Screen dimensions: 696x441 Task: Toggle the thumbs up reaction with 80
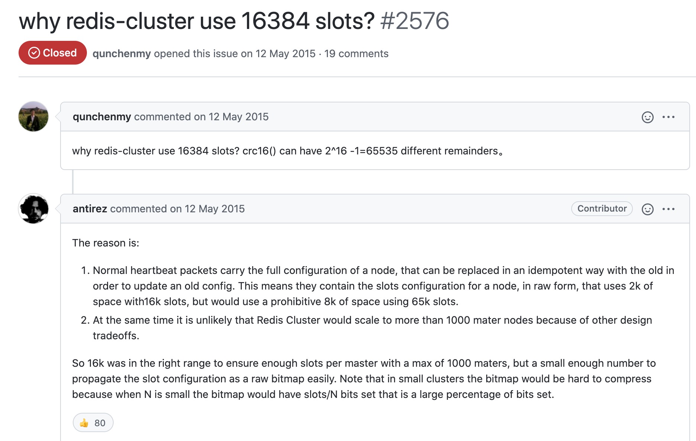[93, 422]
